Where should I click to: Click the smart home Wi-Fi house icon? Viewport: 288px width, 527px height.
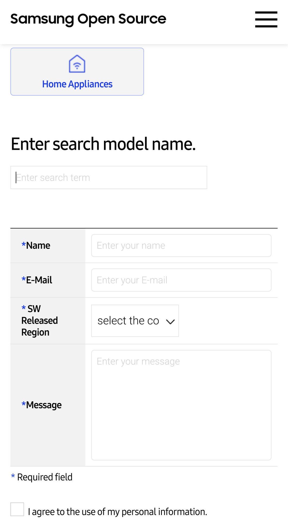pyautogui.click(x=77, y=64)
